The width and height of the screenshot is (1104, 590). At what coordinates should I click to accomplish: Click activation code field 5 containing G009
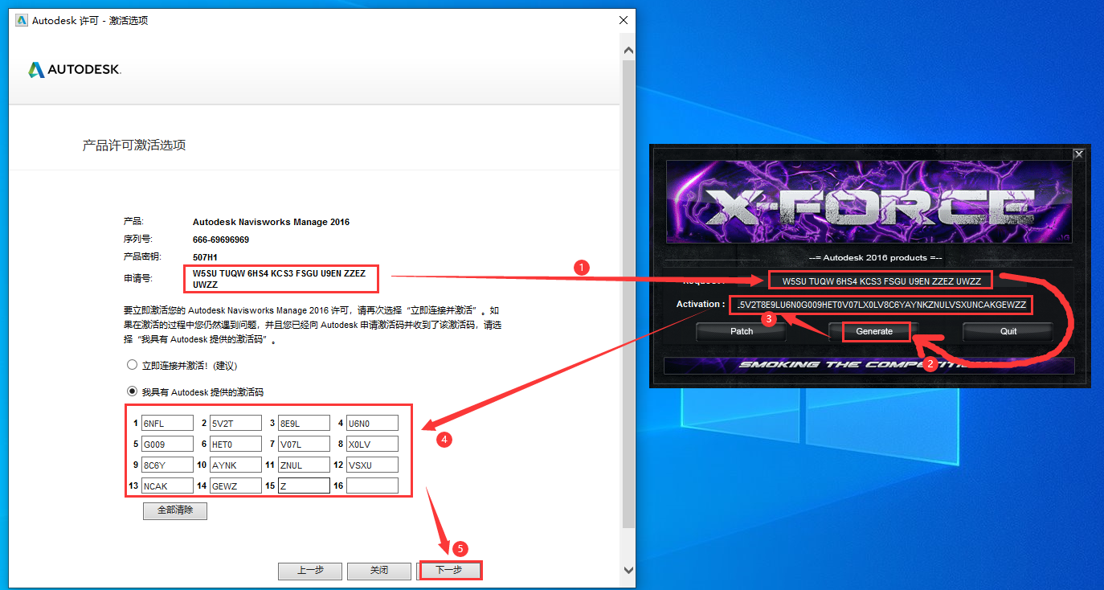pos(167,444)
